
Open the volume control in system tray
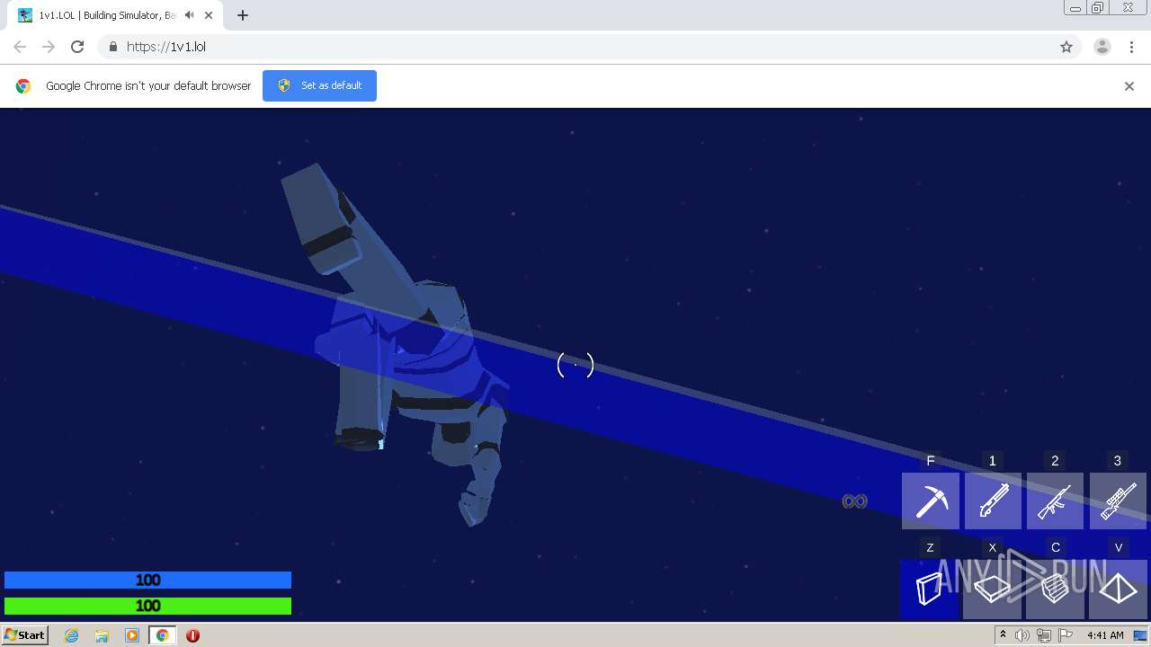coord(1022,635)
